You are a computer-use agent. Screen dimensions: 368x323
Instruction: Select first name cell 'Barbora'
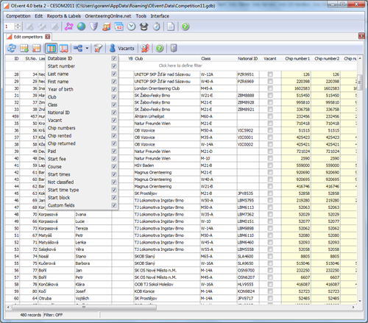pos(93,263)
